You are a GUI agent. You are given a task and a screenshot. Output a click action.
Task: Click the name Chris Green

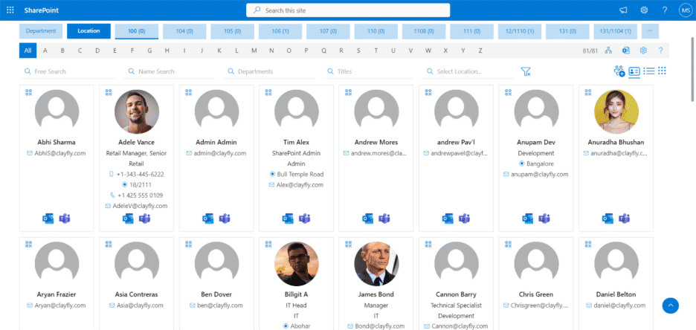click(536, 294)
